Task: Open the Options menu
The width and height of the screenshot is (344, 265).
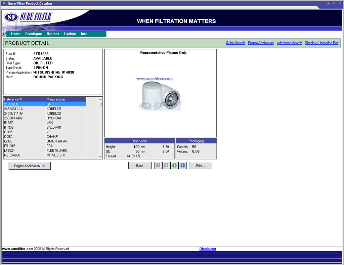Action: (x=53, y=34)
